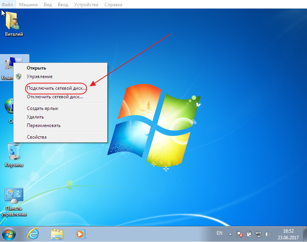Open the Устройства menu

(86, 4)
